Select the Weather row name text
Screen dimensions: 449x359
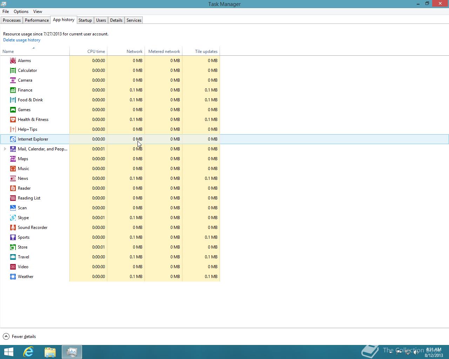point(26,277)
